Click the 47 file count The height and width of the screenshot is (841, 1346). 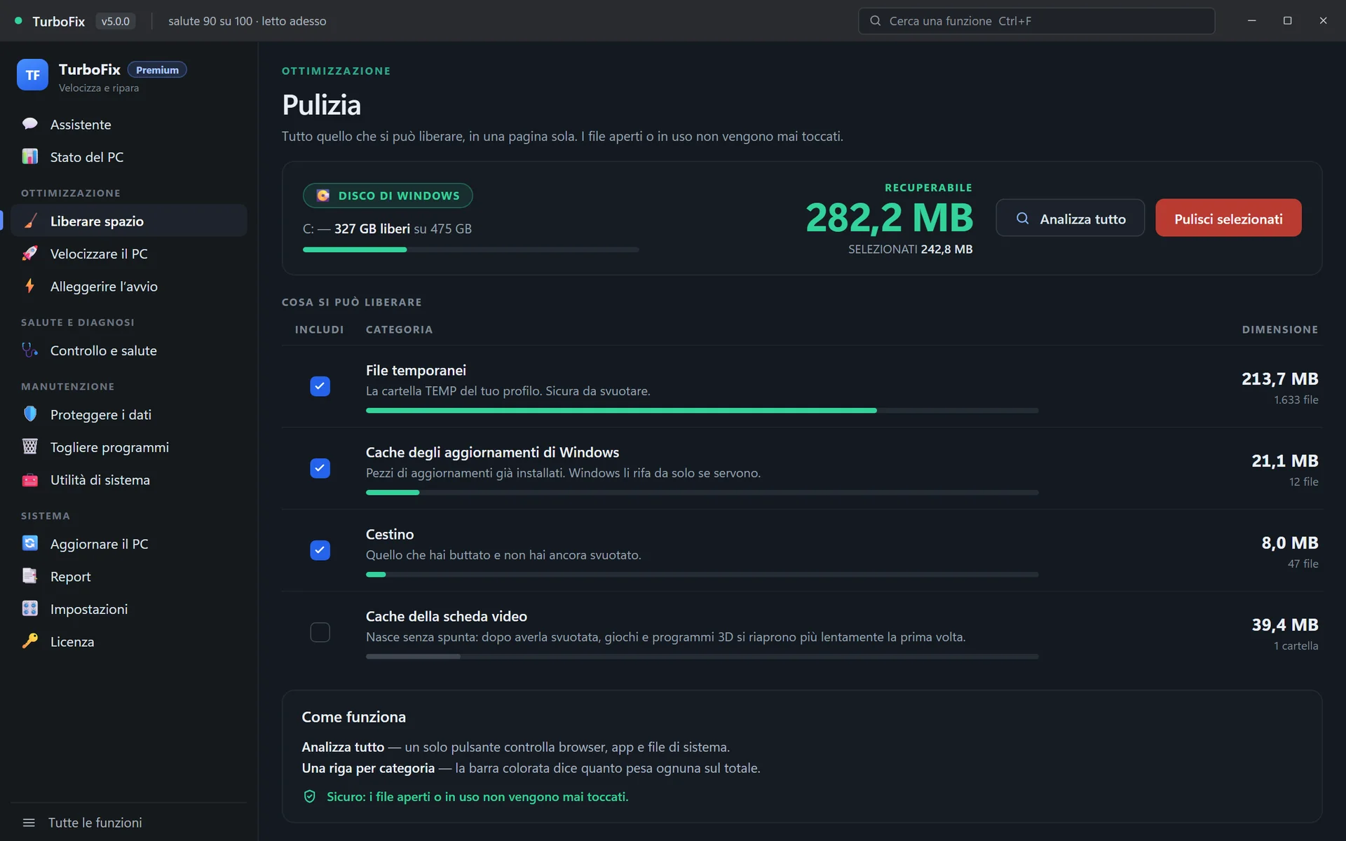[x=1303, y=564]
